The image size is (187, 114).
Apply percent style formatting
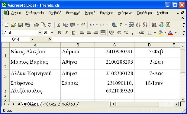(126, 32)
